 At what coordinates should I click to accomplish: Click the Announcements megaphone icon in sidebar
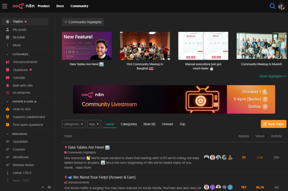8,62
